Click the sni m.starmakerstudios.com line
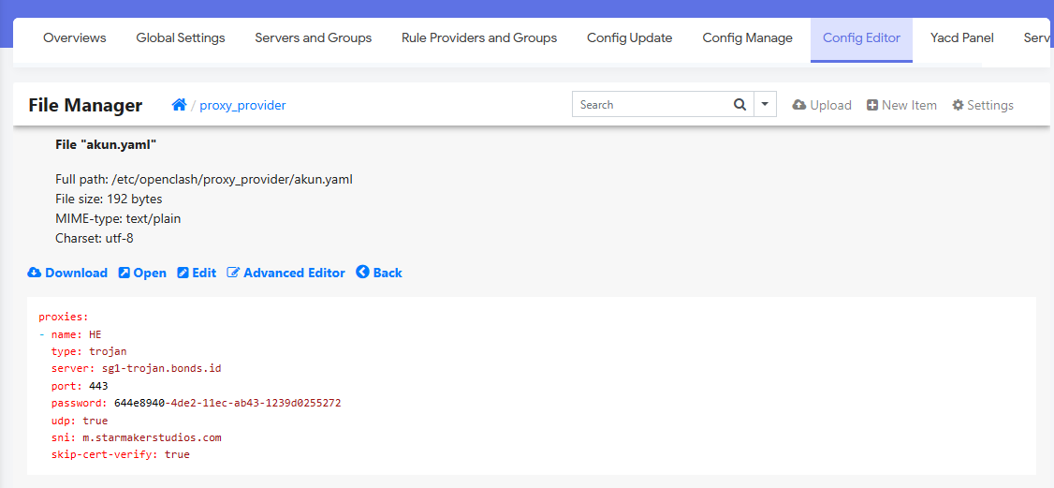 pos(137,438)
